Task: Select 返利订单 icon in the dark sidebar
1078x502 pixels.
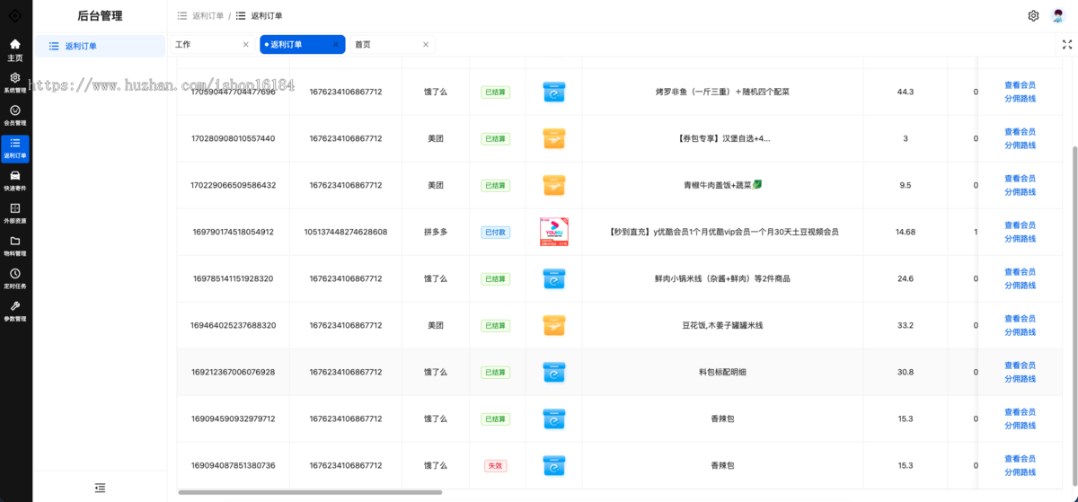Action: [x=15, y=149]
